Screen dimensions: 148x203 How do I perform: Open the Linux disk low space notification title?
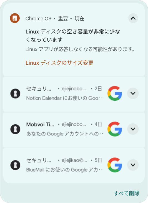pos(73,36)
